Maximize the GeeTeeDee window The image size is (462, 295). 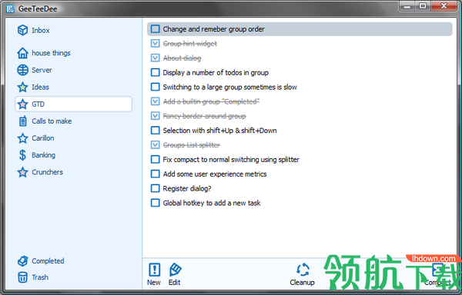click(x=423, y=6)
